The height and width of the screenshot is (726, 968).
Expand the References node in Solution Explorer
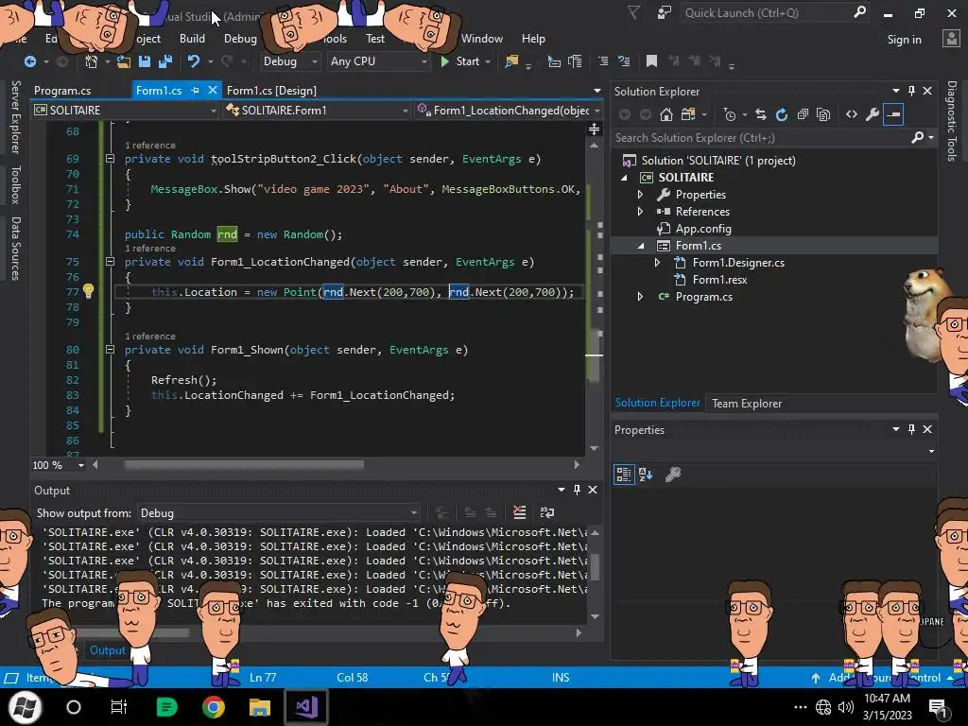click(640, 211)
